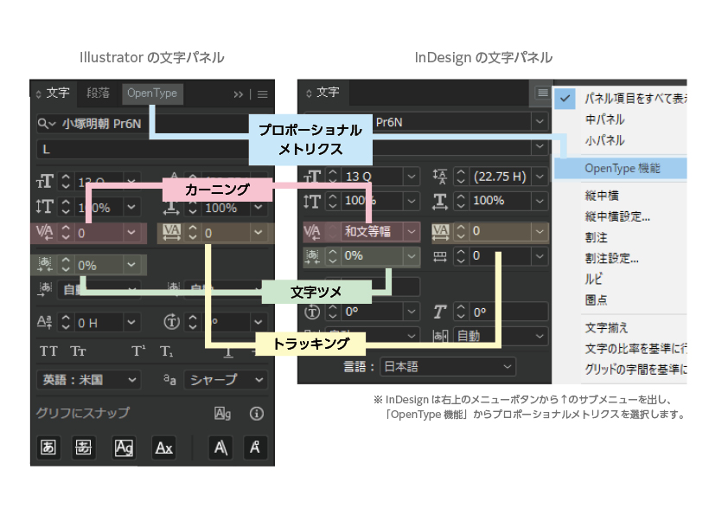
Task: Click the character rotation icon in Illustrator panel
Action: point(171,322)
